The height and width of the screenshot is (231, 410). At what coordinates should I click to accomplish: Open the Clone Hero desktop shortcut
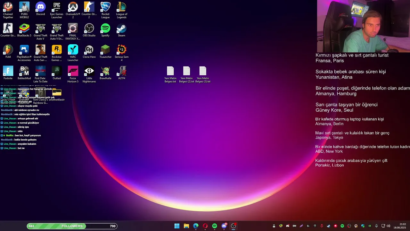[x=89, y=52]
